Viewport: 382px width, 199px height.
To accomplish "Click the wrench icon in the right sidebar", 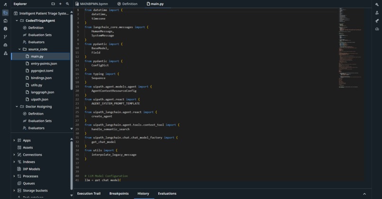I will pyautogui.click(x=377, y=4).
